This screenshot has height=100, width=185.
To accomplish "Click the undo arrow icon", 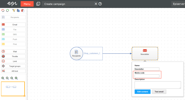I will pos(3,11).
